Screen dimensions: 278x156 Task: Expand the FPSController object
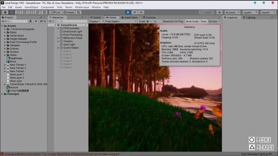pyautogui.click(x=58, y=28)
